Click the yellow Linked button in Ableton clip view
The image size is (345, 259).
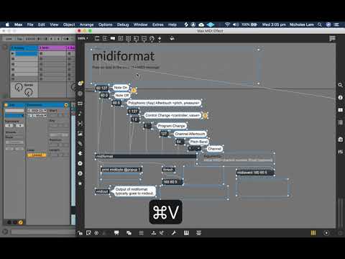[37, 155]
